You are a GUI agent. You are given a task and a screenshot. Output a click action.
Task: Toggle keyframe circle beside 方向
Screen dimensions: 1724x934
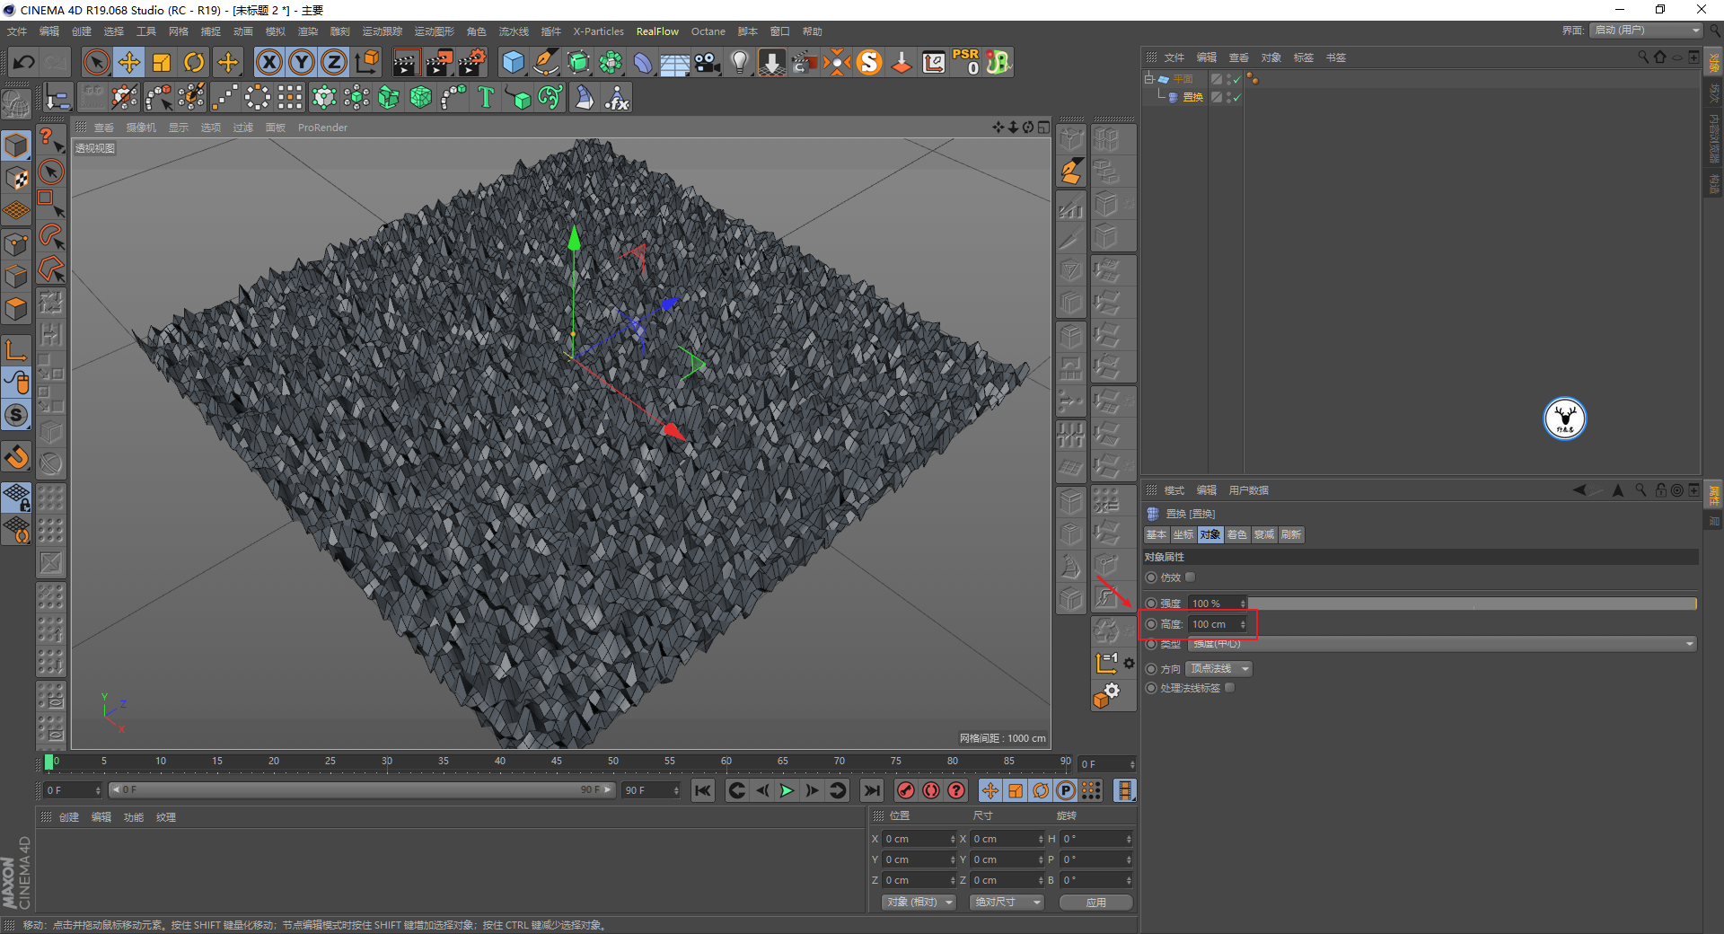[1151, 669]
